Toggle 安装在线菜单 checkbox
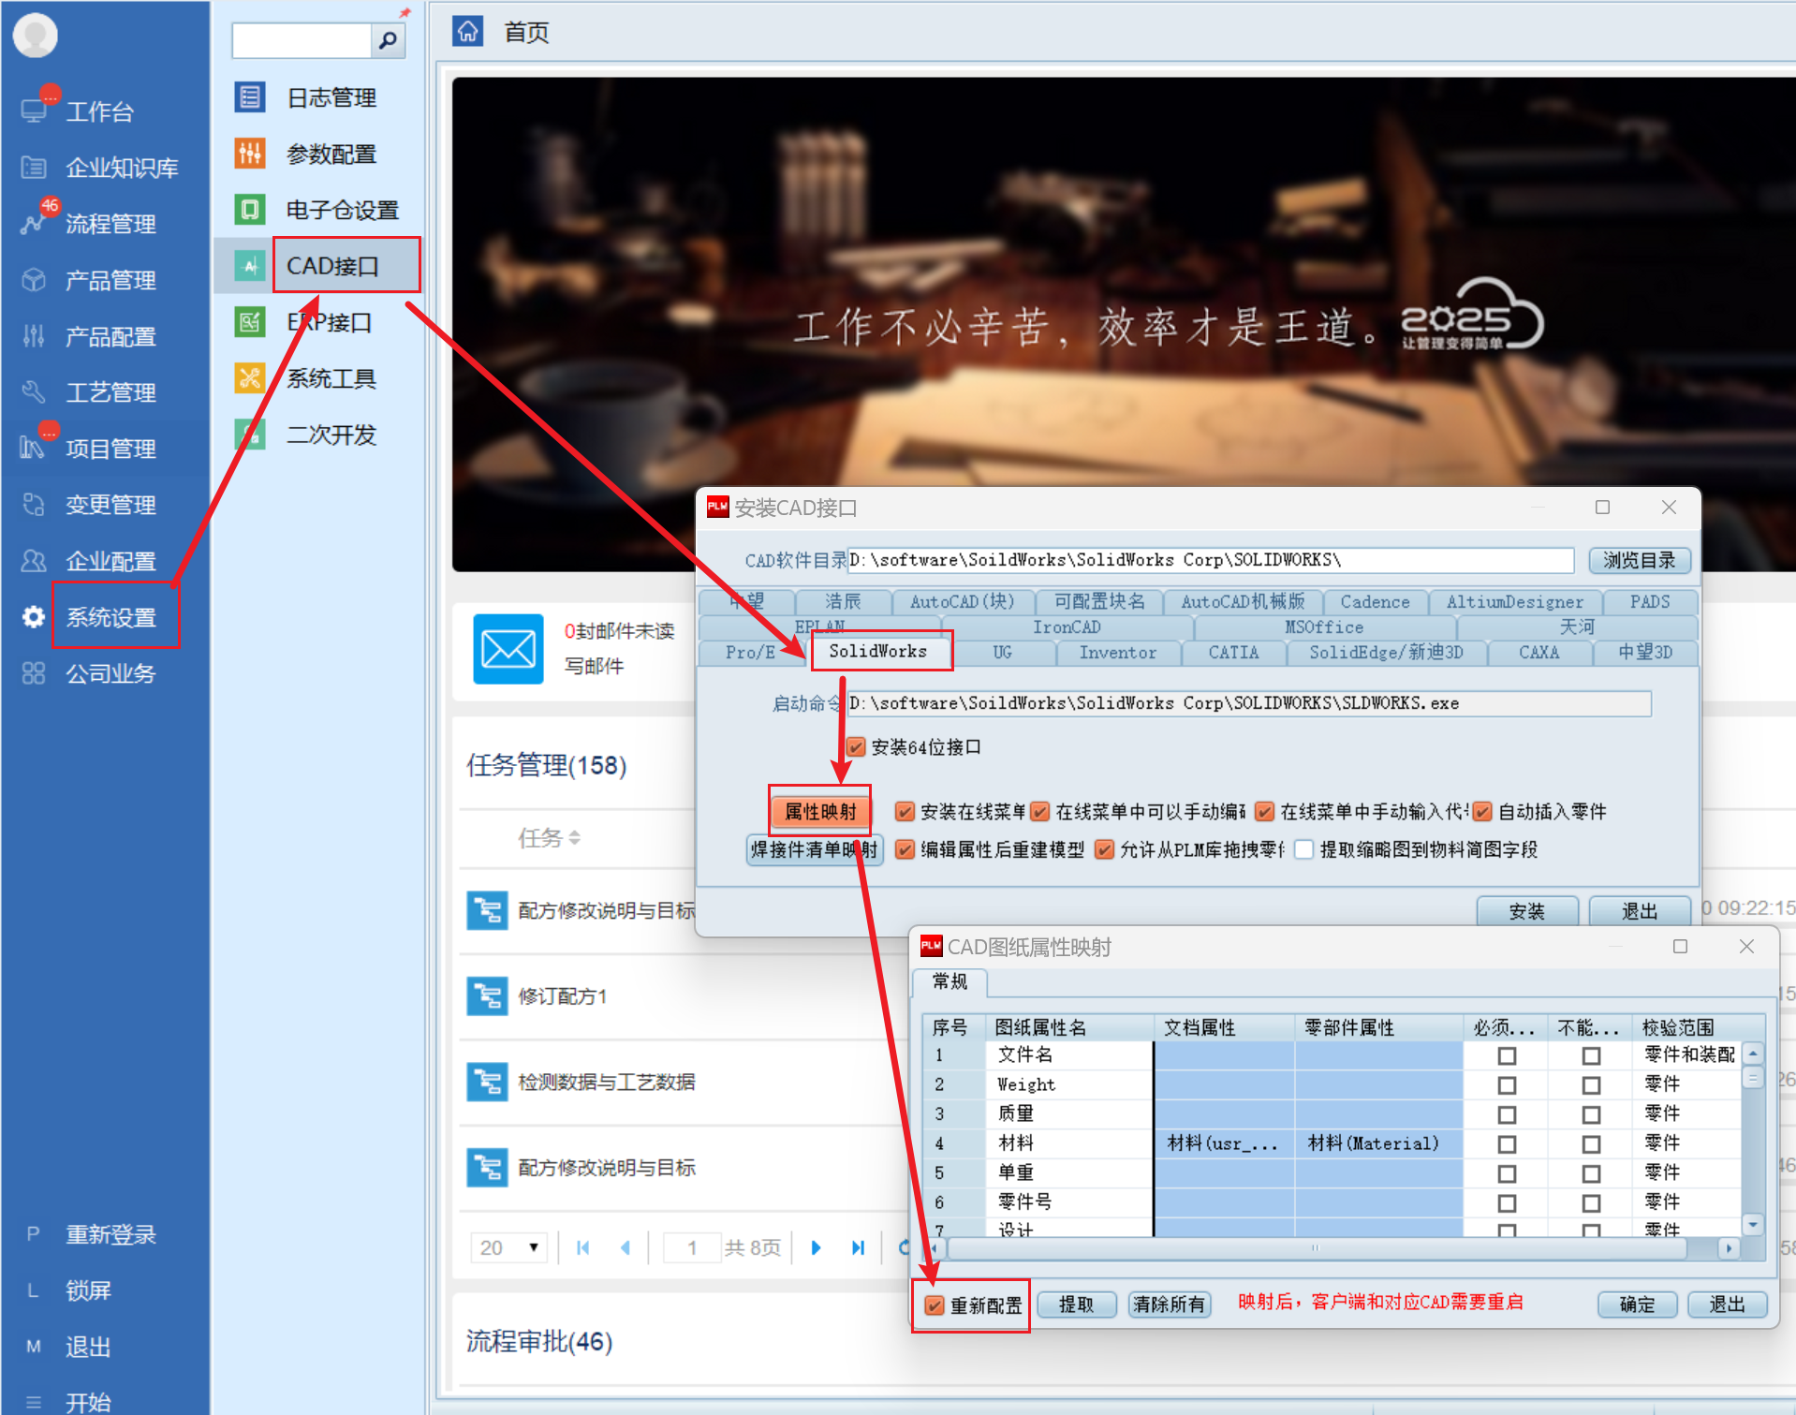This screenshot has height=1415, width=1796. pos(904,812)
